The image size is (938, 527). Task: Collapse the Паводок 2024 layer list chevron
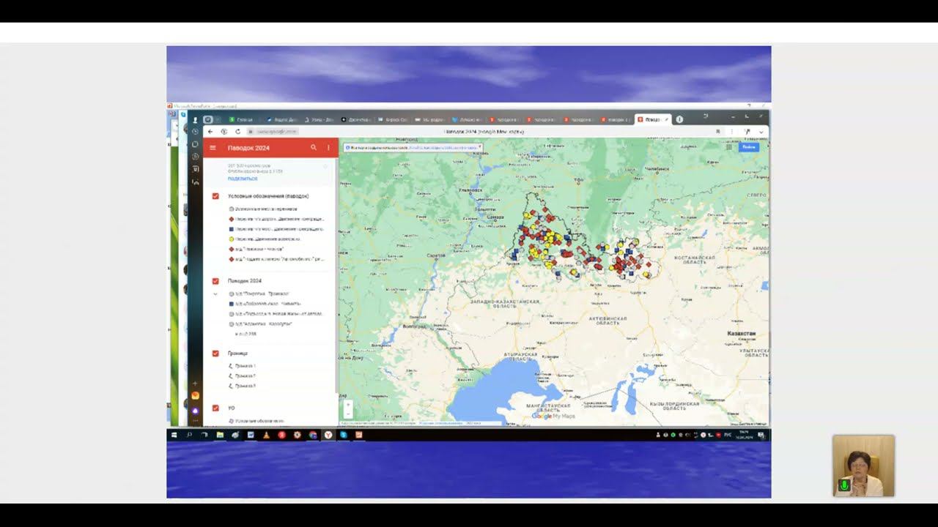(x=215, y=294)
